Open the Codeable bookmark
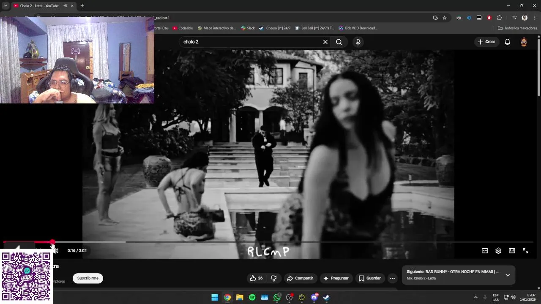 pyautogui.click(x=183, y=28)
